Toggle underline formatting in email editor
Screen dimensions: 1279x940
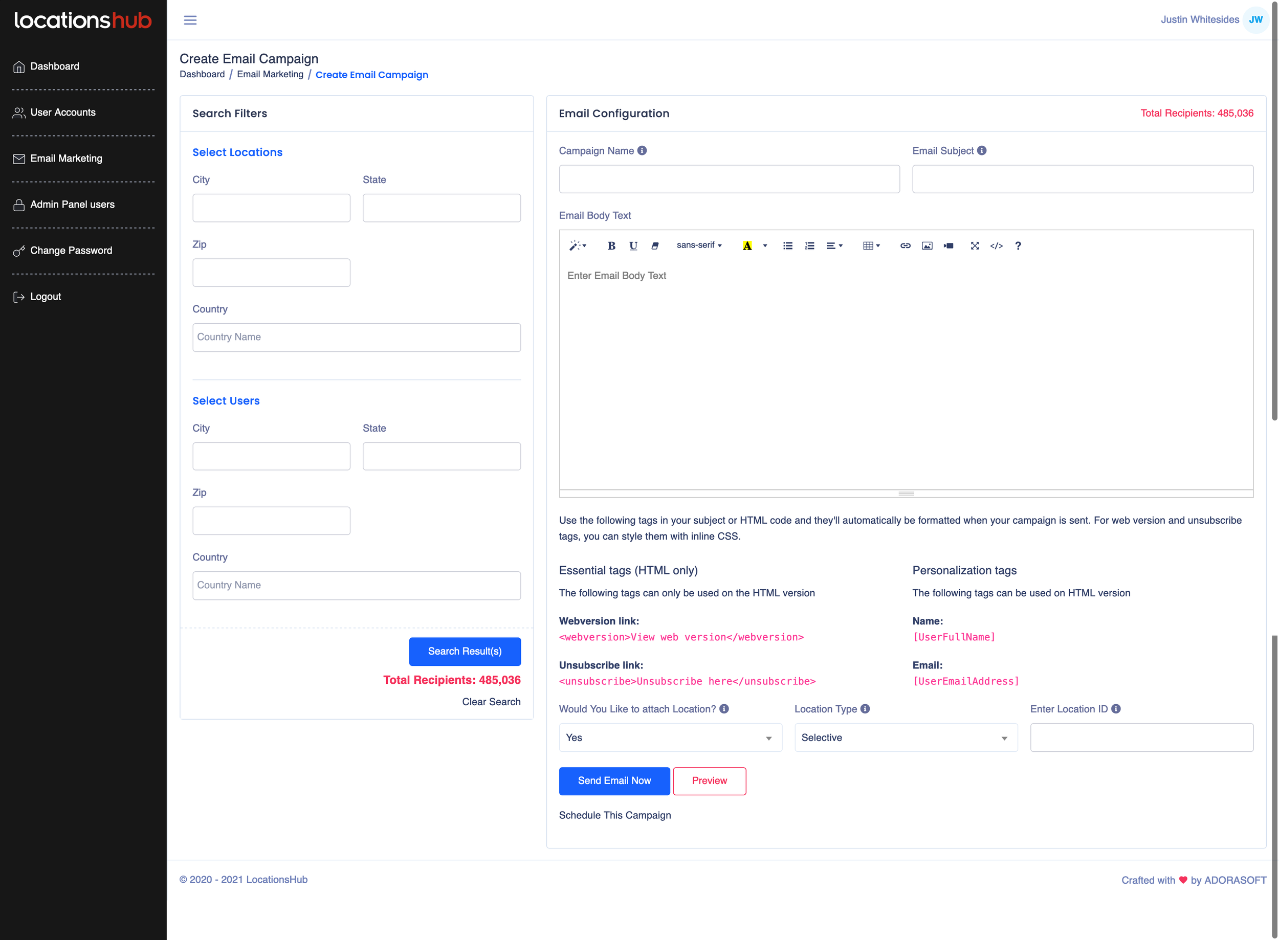(633, 246)
